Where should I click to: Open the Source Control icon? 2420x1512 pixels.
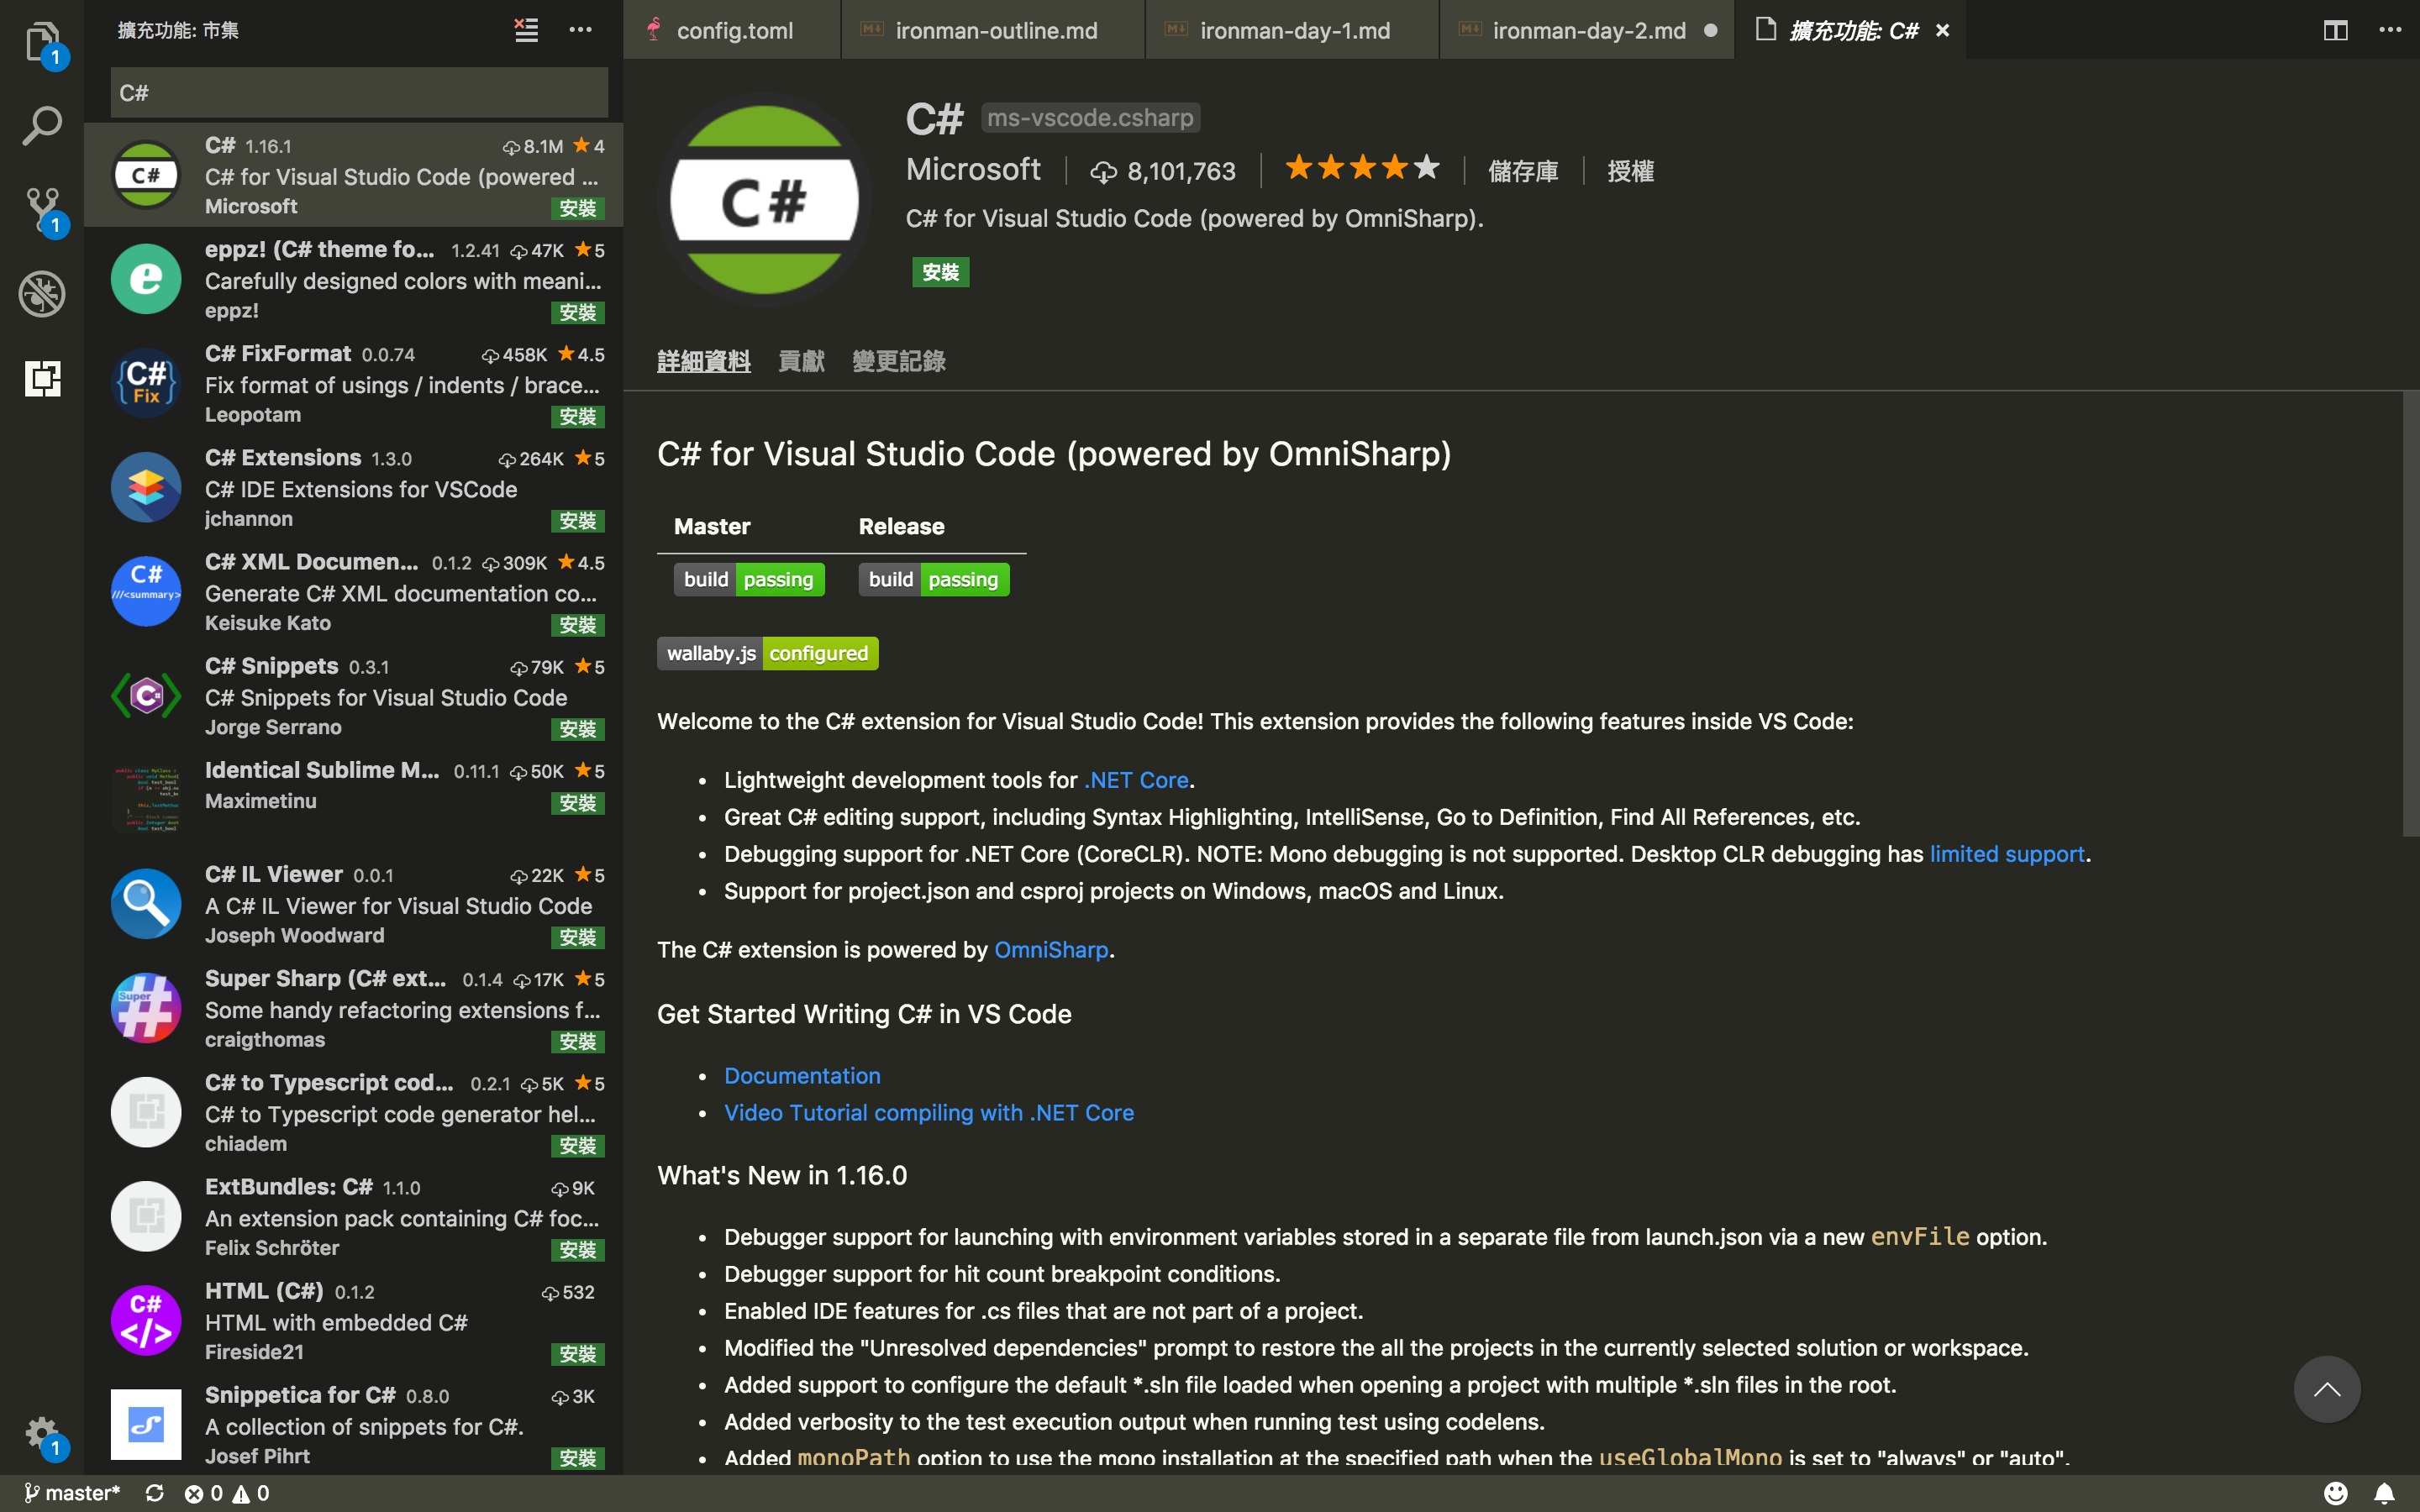(x=42, y=210)
